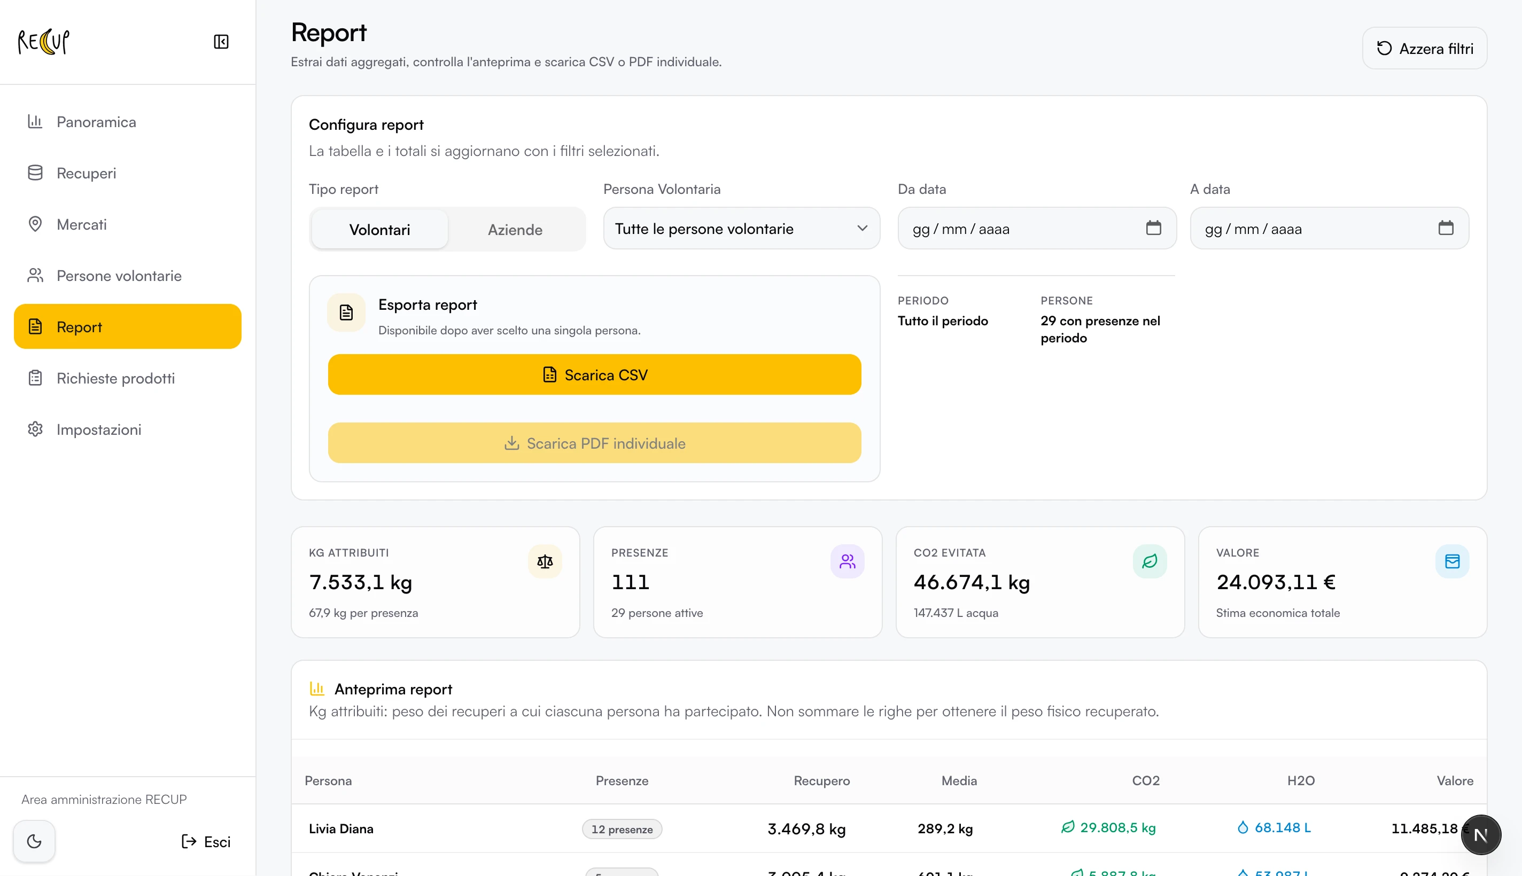
Task: Click the Presenze column header
Action: pyautogui.click(x=622, y=780)
